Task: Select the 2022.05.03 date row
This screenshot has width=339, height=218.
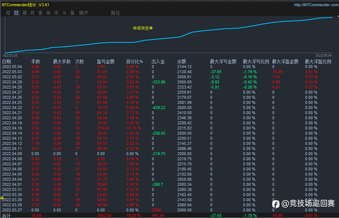Action: [x=12, y=72]
